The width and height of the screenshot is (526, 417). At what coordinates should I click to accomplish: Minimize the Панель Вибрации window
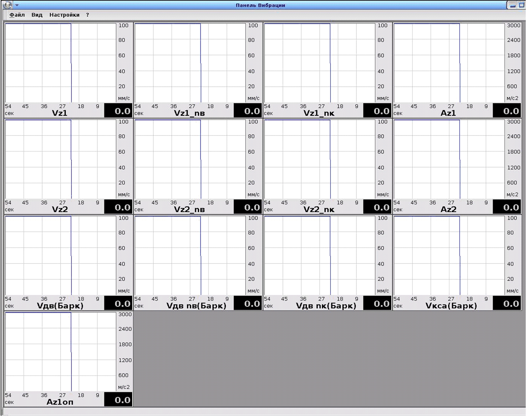click(513, 6)
